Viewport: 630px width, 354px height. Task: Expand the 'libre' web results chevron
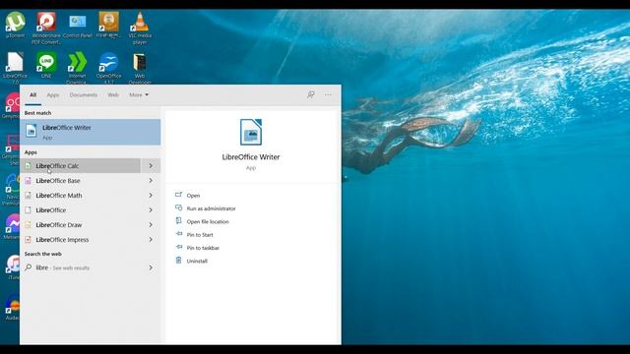(151, 267)
